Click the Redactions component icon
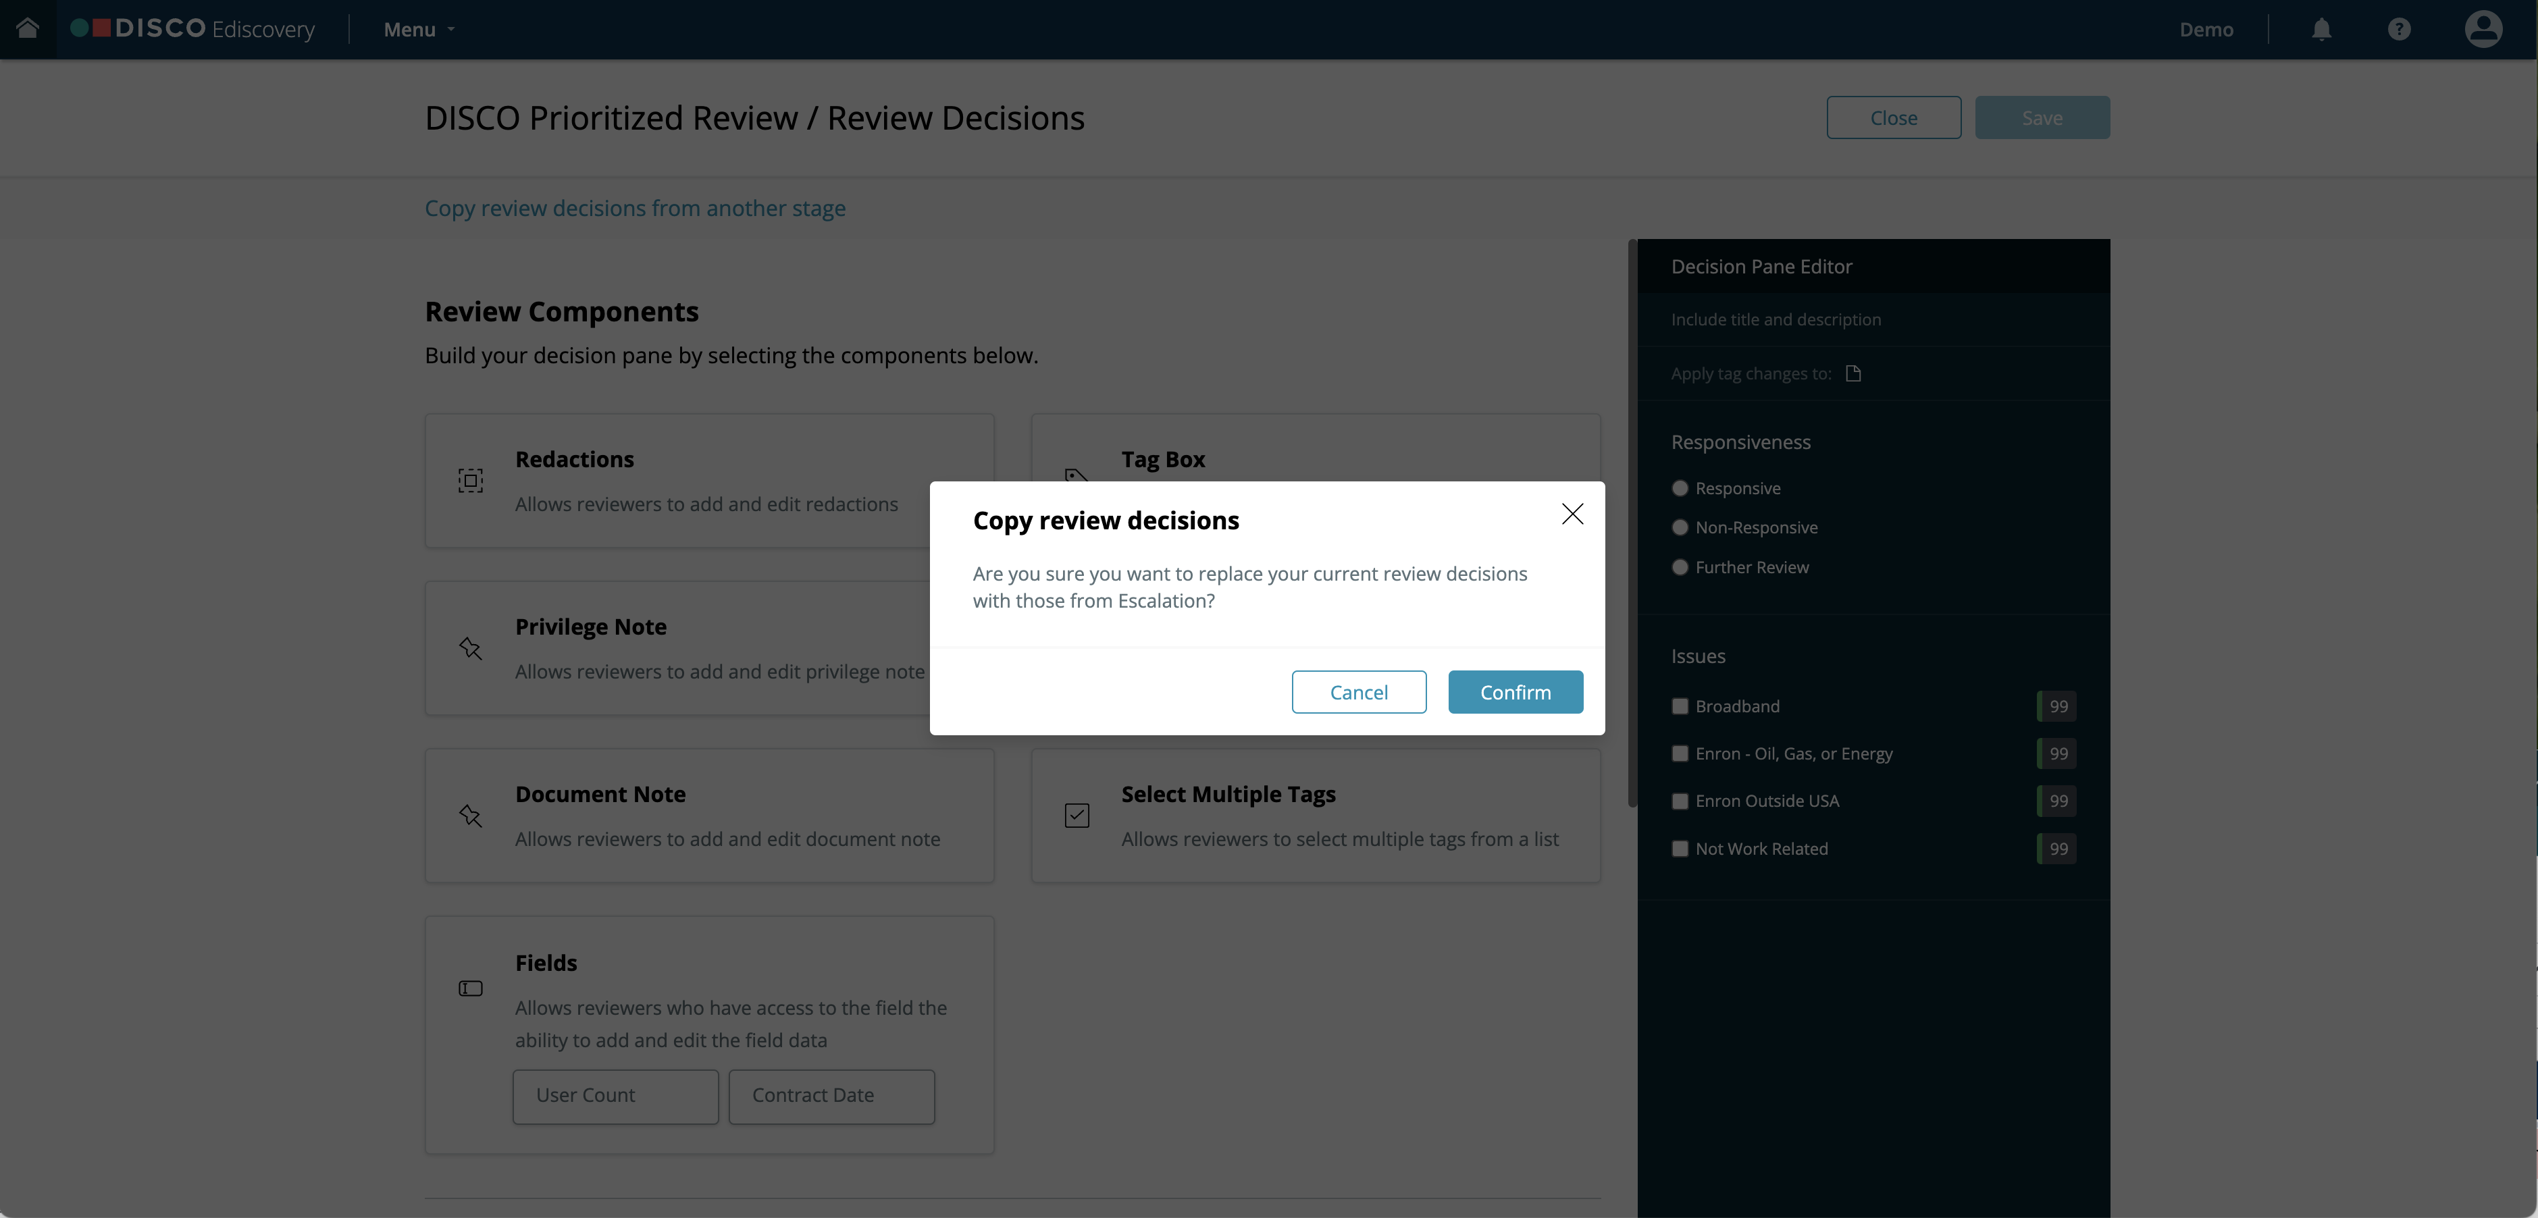Image resolution: width=2538 pixels, height=1218 pixels. pyautogui.click(x=470, y=481)
